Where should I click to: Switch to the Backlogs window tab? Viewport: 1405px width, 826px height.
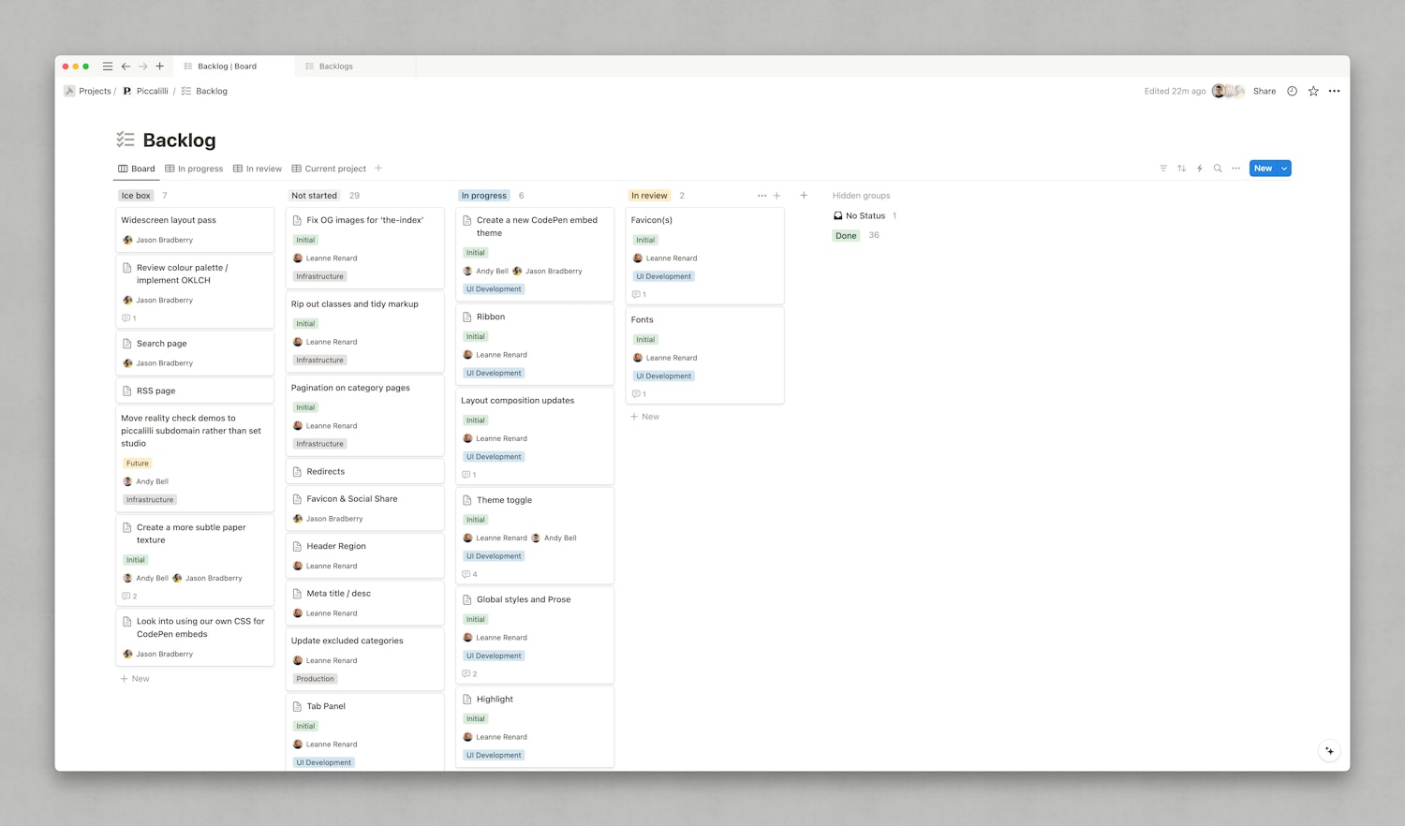[x=335, y=66]
